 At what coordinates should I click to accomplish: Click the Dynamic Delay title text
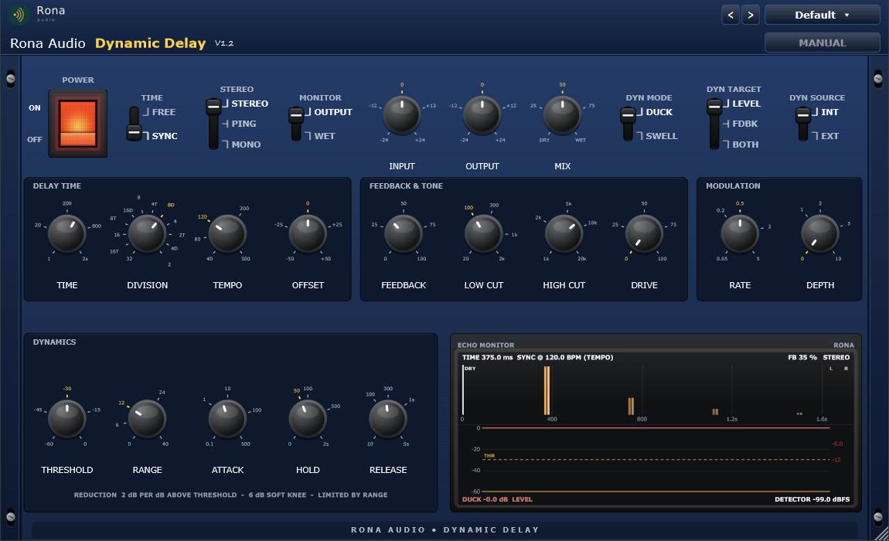150,43
